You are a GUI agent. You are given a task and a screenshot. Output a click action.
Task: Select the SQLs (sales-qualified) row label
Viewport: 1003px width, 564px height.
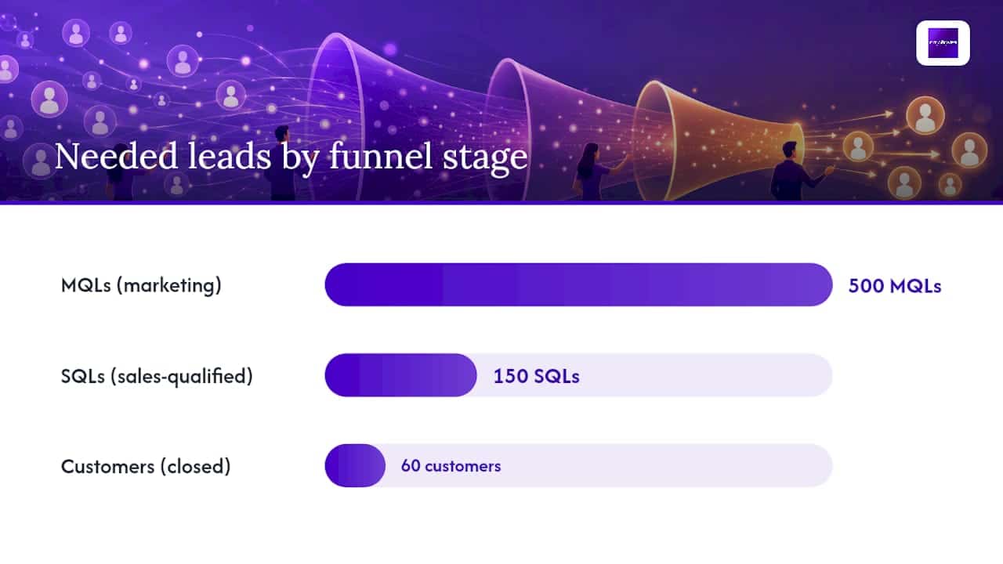pos(157,376)
